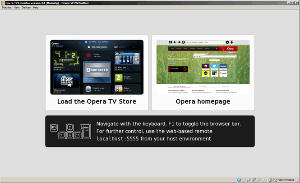Click the back arrow in homepage preview

click(175, 42)
